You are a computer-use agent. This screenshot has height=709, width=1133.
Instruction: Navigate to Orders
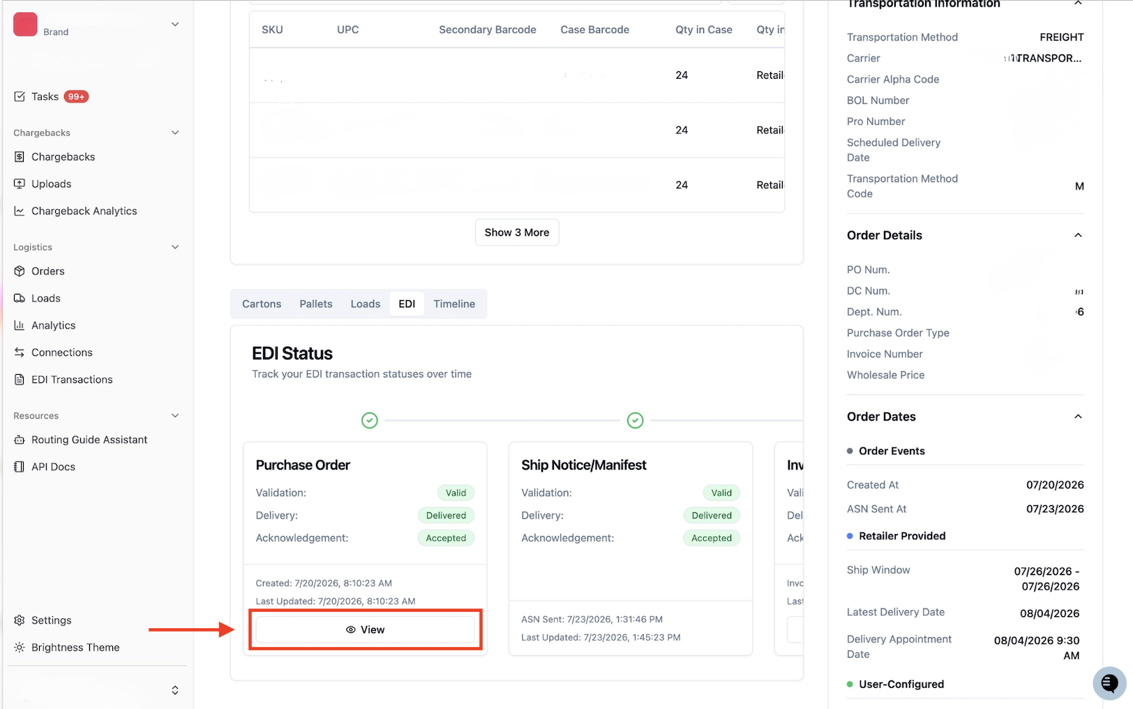(x=47, y=271)
